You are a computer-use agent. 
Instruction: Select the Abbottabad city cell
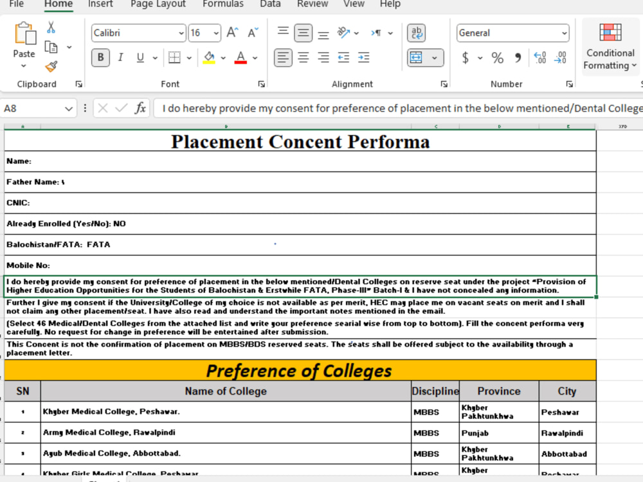568,454
